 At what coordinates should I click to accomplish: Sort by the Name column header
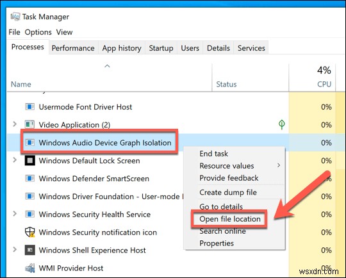click(109, 78)
